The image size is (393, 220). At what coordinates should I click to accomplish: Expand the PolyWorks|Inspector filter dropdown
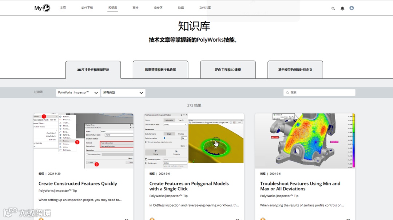click(78, 93)
